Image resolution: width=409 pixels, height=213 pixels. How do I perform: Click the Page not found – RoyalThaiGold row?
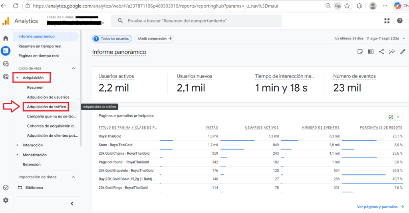coord(250,162)
